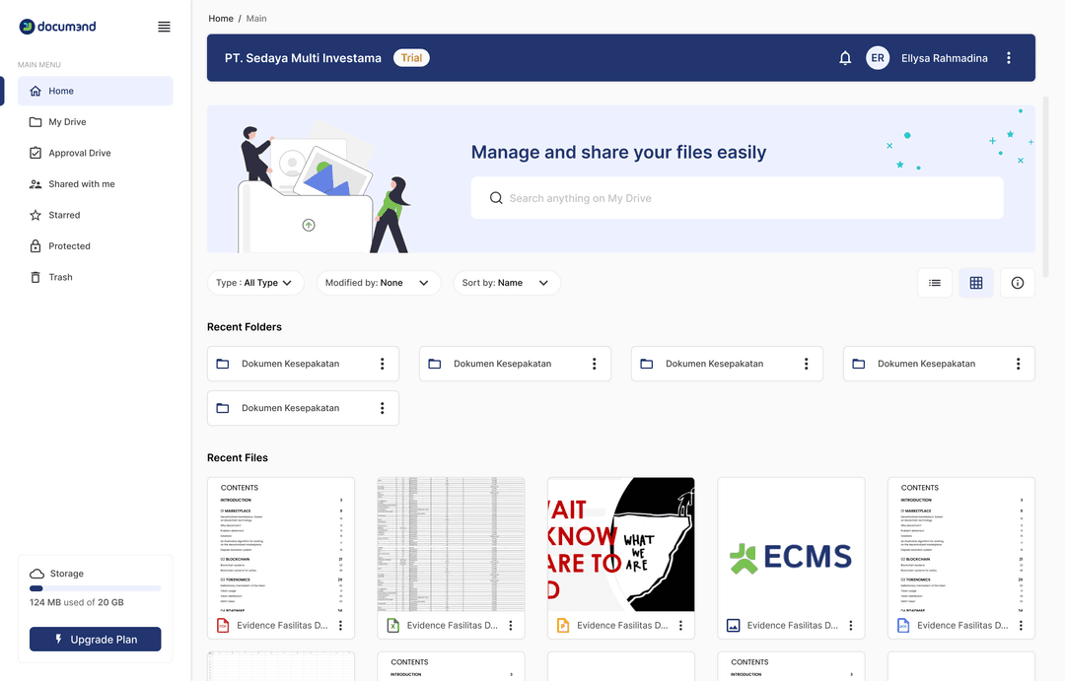Go to My Drive in sidebar

click(x=67, y=122)
